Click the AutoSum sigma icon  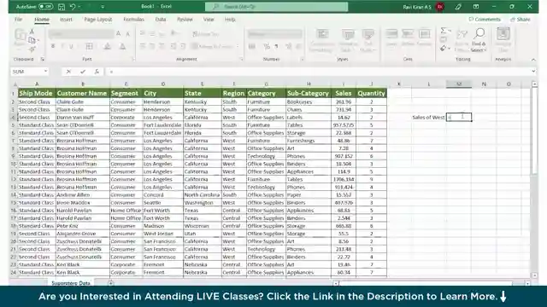point(444,31)
